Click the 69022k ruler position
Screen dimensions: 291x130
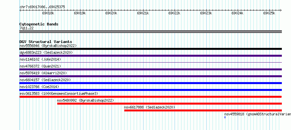175,13
